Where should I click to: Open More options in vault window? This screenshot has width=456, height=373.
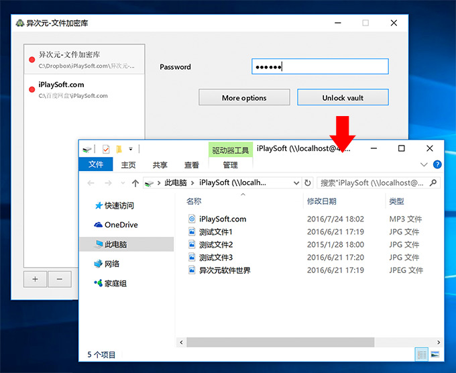244,97
